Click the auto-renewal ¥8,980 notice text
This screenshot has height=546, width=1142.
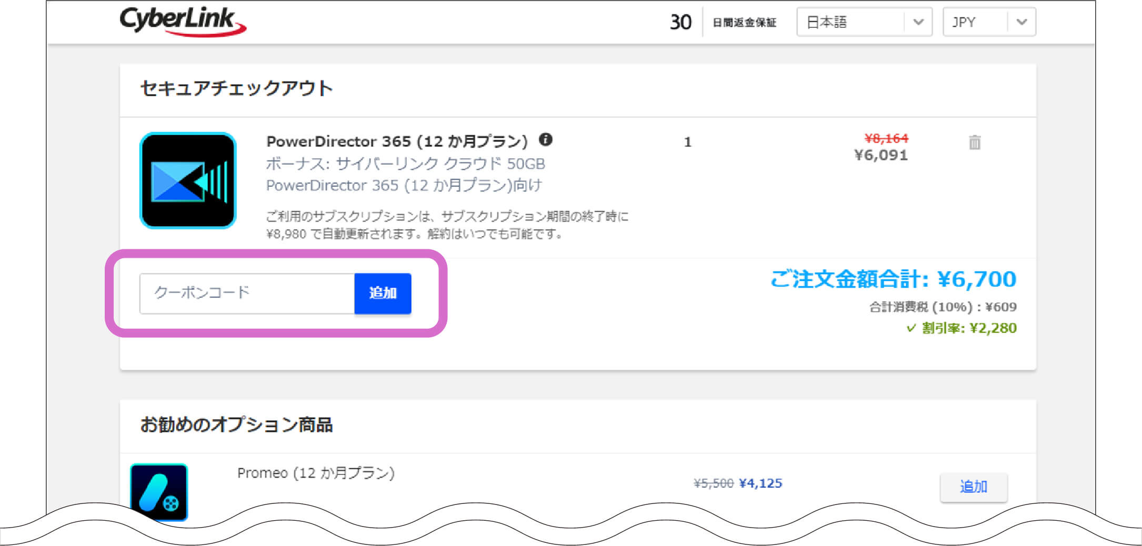click(x=447, y=225)
